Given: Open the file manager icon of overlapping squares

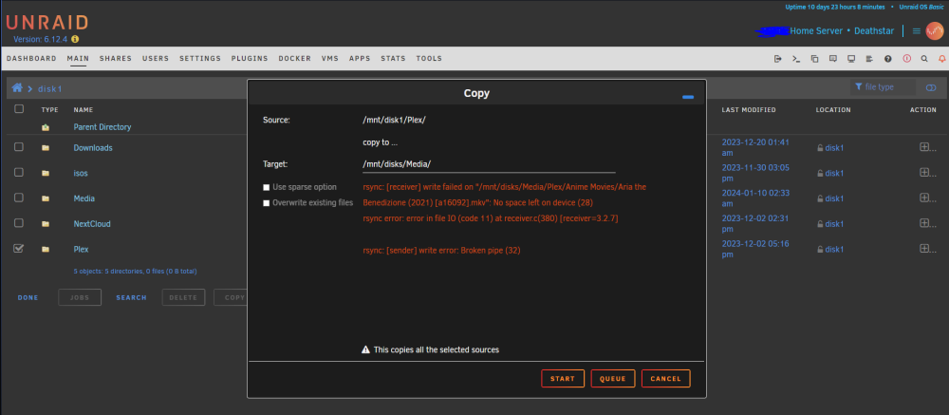Looking at the screenshot, I should 814,59.
